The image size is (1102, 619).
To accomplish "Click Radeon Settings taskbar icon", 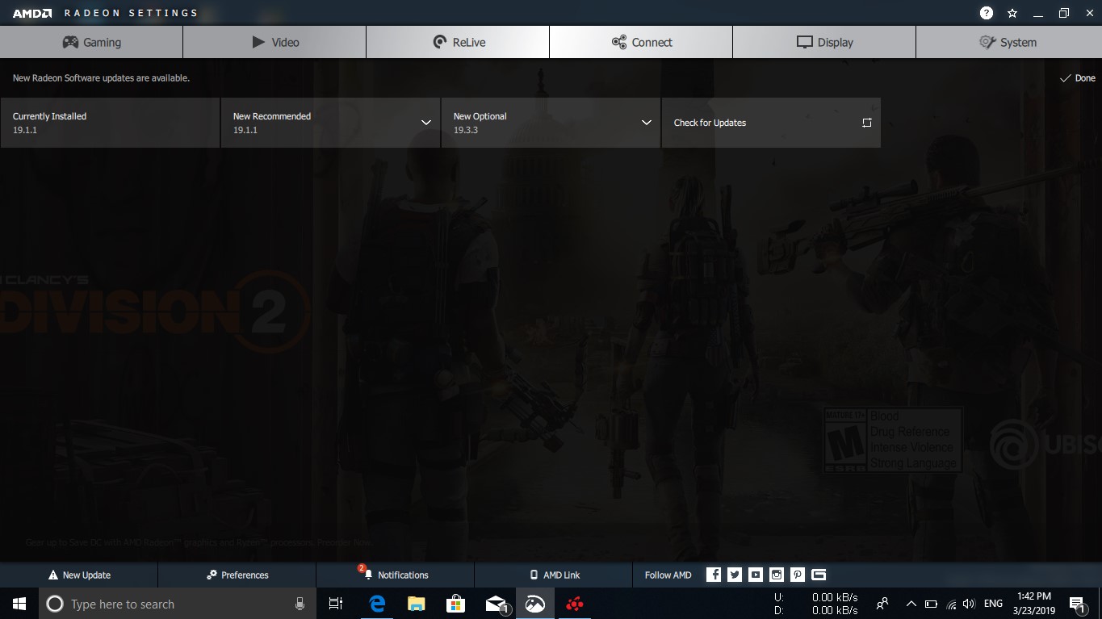I will pos(535,604).
